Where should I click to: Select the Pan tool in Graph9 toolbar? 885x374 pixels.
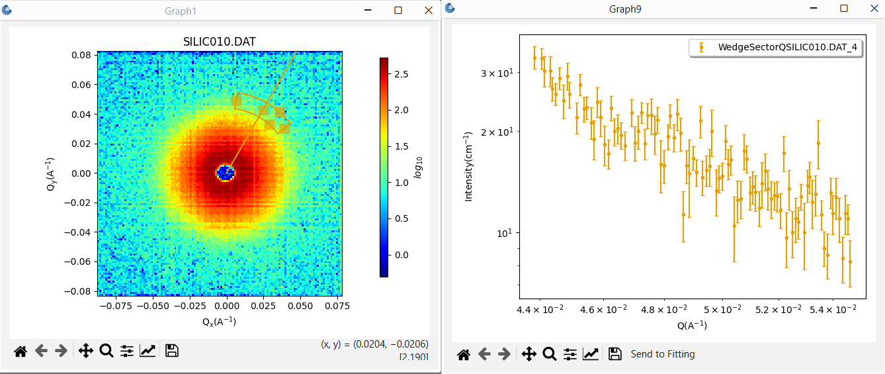529,355
